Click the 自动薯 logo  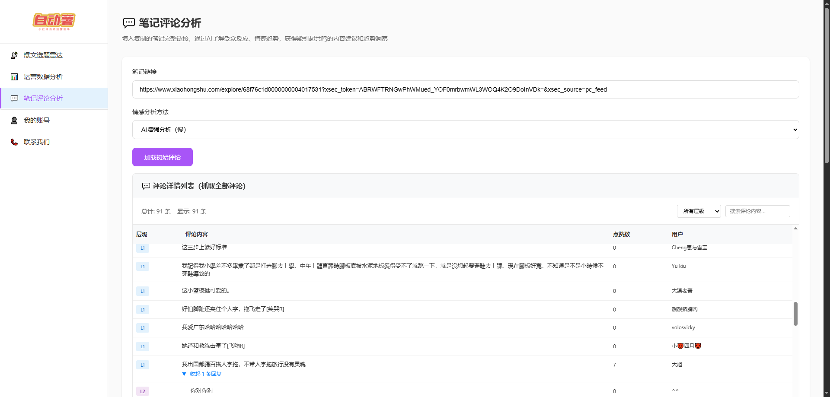(54, 20)
